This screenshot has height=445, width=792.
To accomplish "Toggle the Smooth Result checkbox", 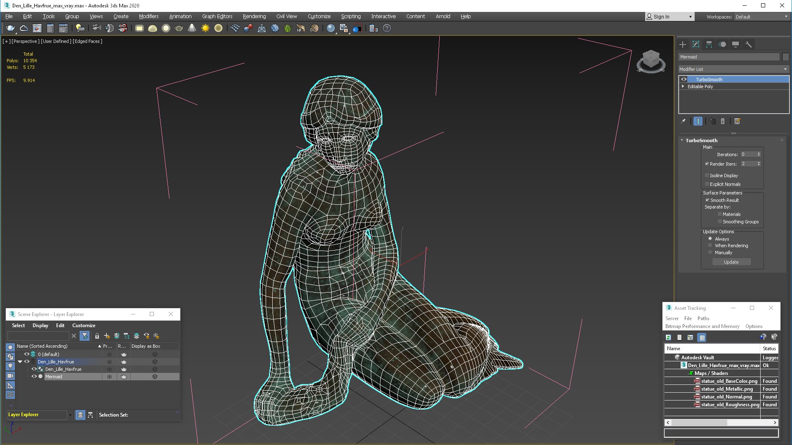I will pyautogui.click(x=707, y=200).
